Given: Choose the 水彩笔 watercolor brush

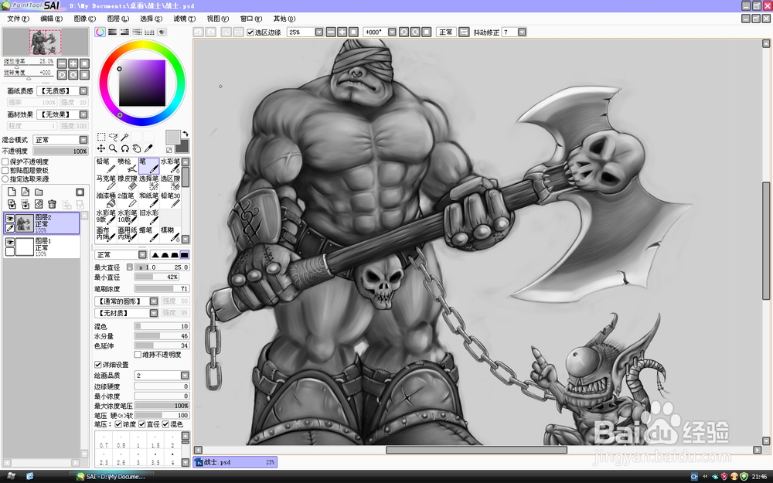Looking at the screenshot, I should [x=170, y=165].
